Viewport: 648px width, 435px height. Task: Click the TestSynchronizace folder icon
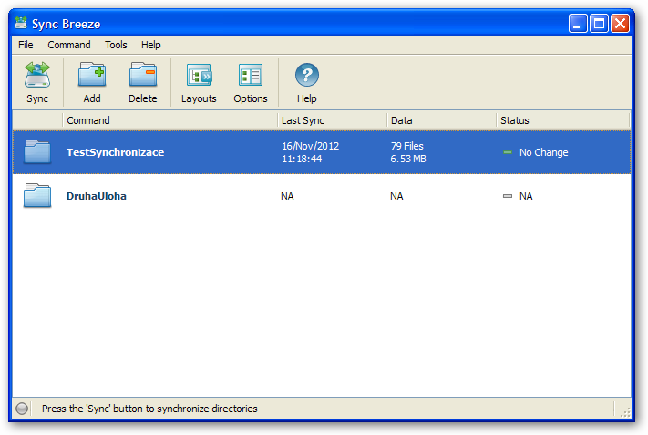click(x=37, y=151)
